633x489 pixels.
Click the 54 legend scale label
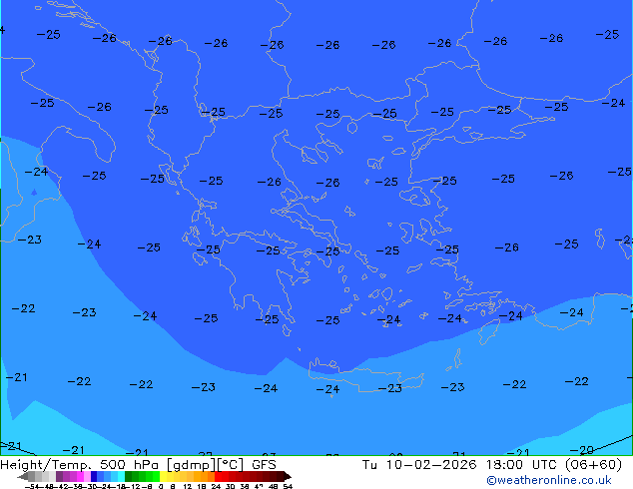(288, 486)
